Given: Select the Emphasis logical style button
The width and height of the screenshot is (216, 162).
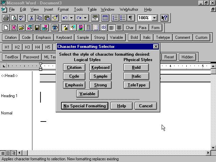Looking at the screenshot, I should point(74,85).
